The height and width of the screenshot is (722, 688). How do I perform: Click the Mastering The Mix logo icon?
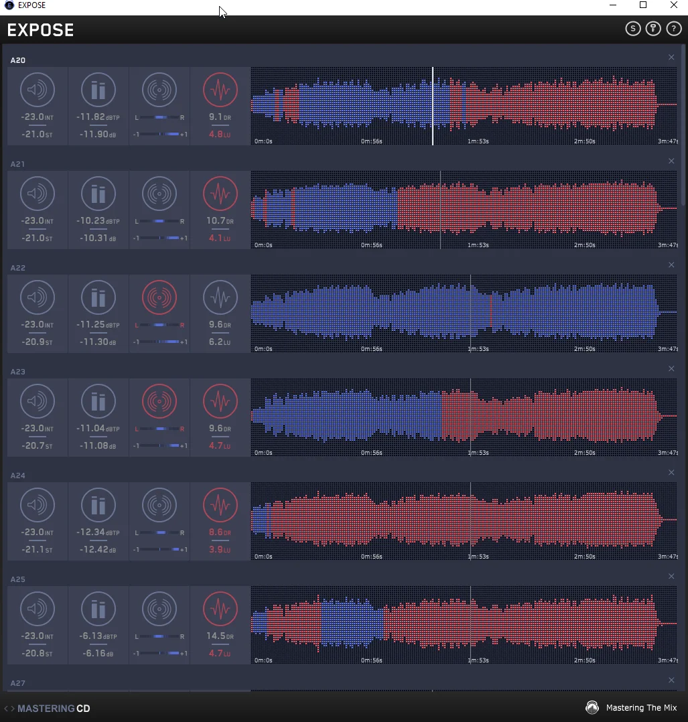click(592, 707)
